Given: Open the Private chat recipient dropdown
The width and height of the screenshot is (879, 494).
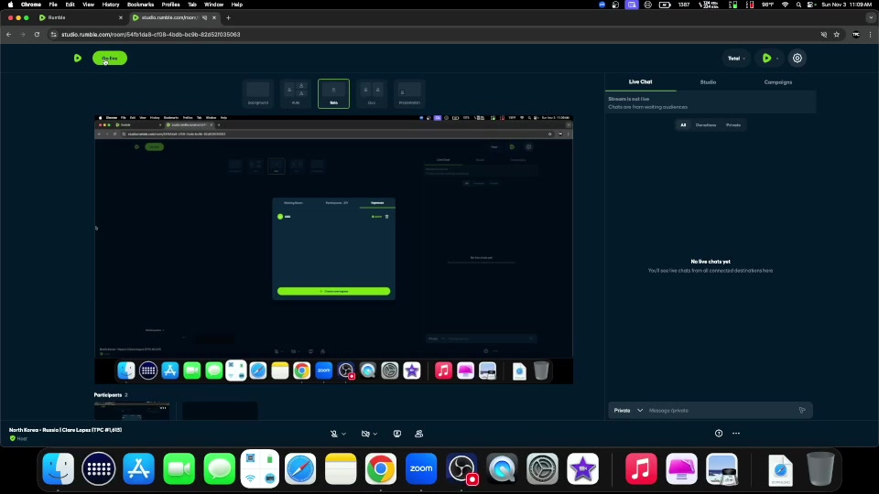Looking at the screenshot, I should [x=628, y=411].
